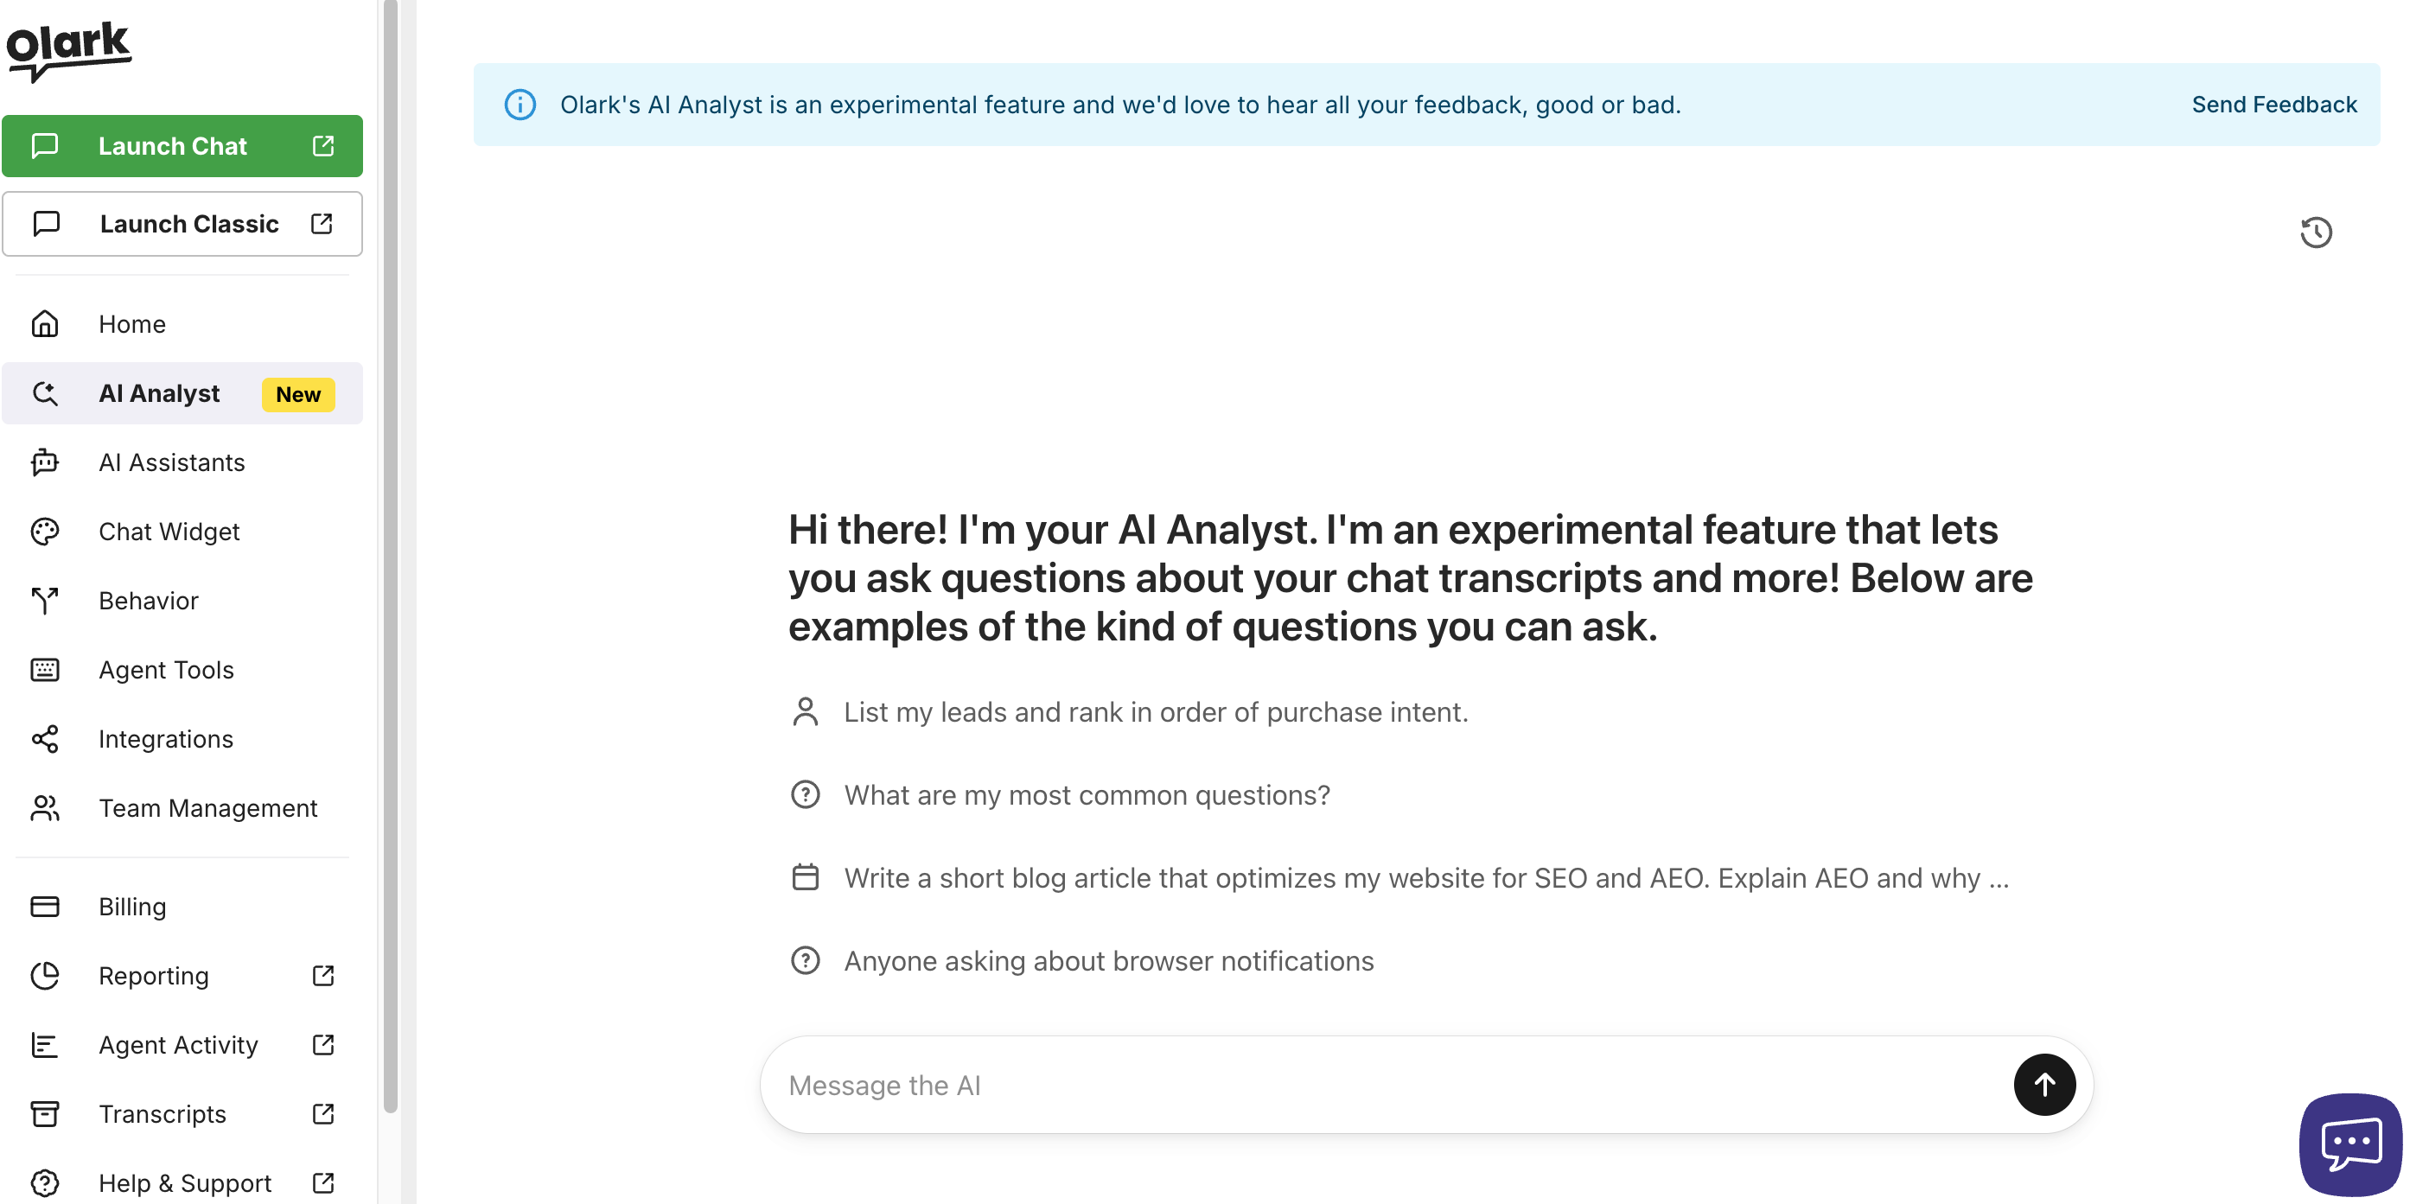
Task: Open Chat Widget via its palette icon
Action: coord(44,532)
